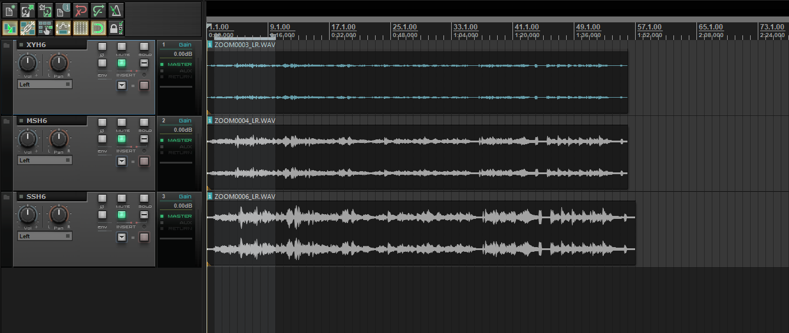Screen dimensions: 789x333
Task: Toggle the lock settings padlock icon
Action: click(x=116, y=28)
